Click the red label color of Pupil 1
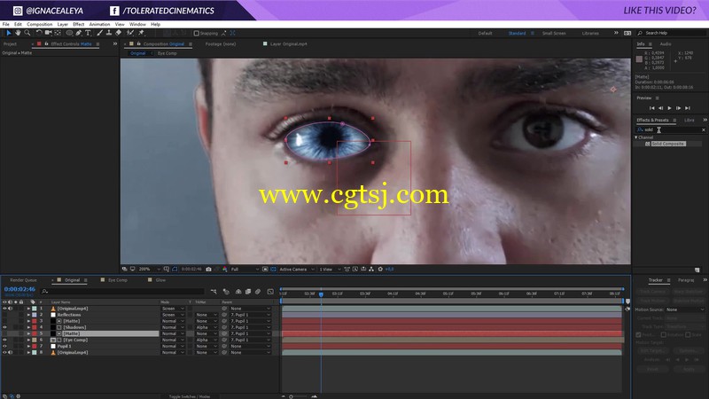This screenshot has height=399, width=709. [x=35, y=346]
